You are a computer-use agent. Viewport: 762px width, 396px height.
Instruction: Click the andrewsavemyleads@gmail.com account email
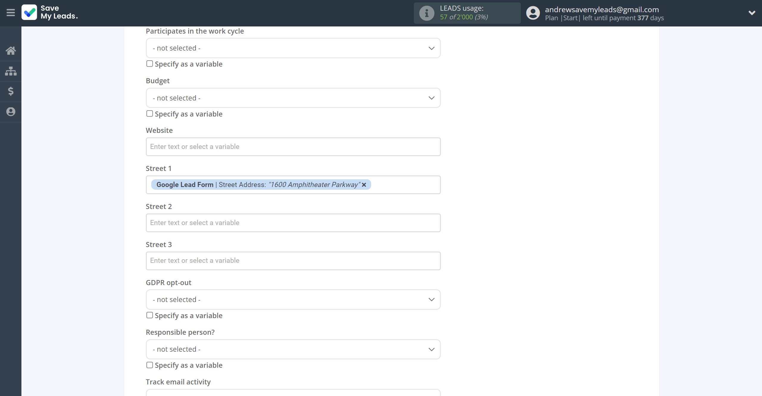602,10
